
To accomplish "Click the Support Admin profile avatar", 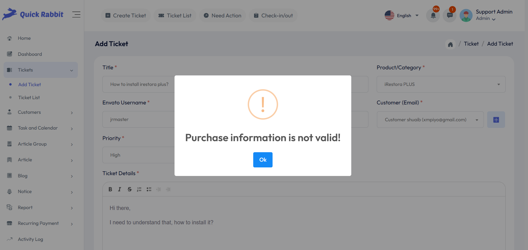I will click(x=466, y=15).
